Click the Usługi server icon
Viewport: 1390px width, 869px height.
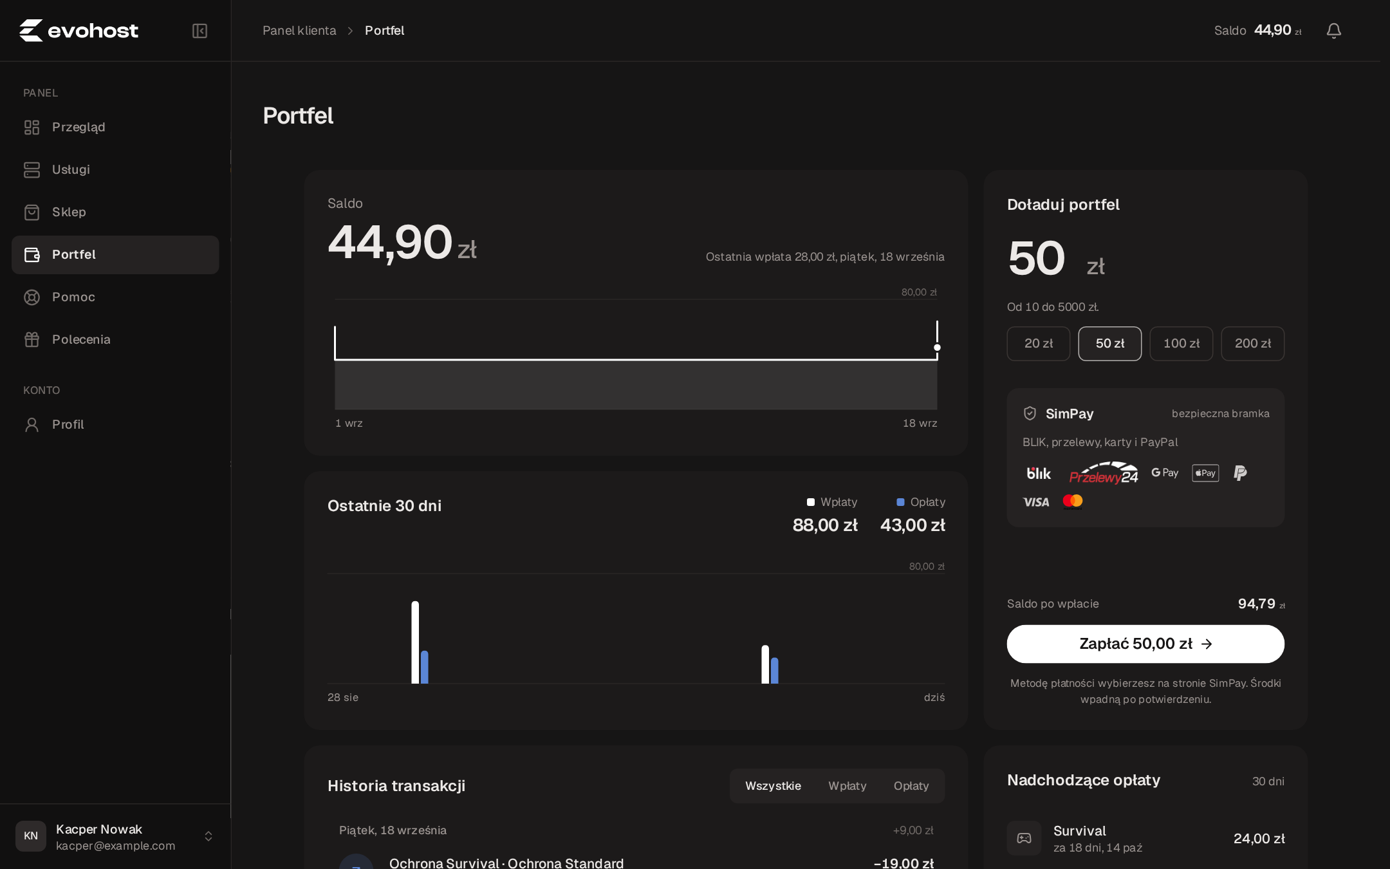coord(32,170)
